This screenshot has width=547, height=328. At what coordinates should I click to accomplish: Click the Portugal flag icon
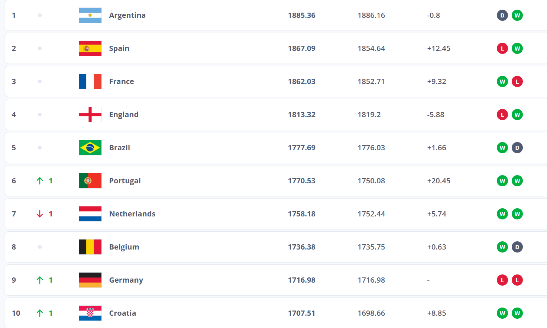click(x=90, y=181)
